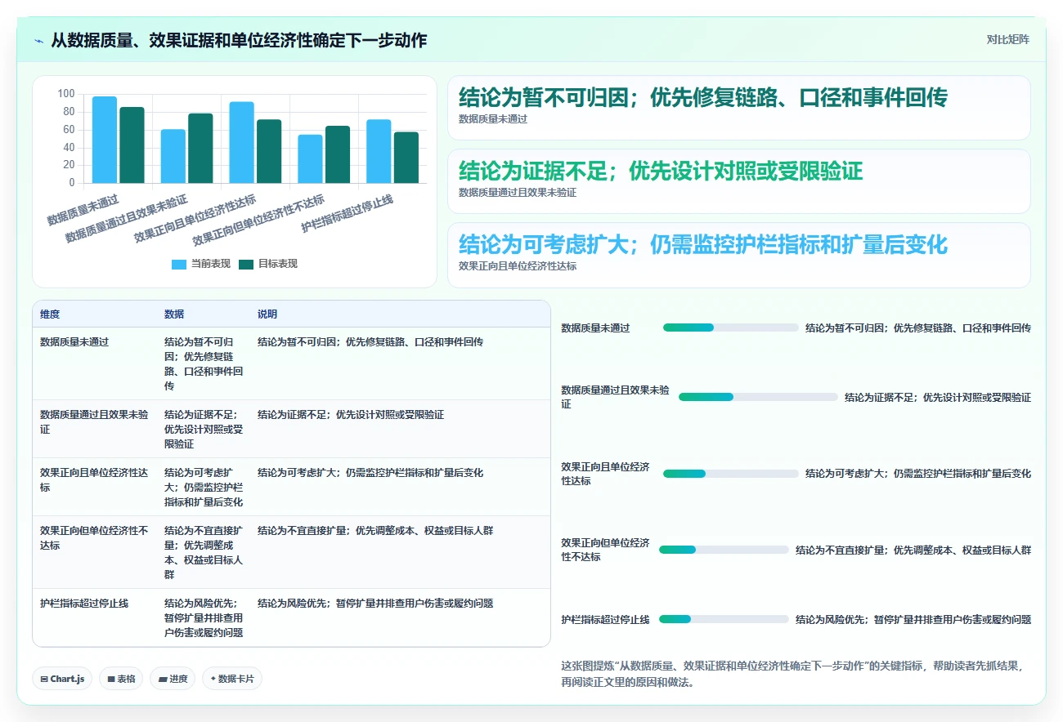
Task: Select the 进度 tag chip
Action: coord(173,679)
